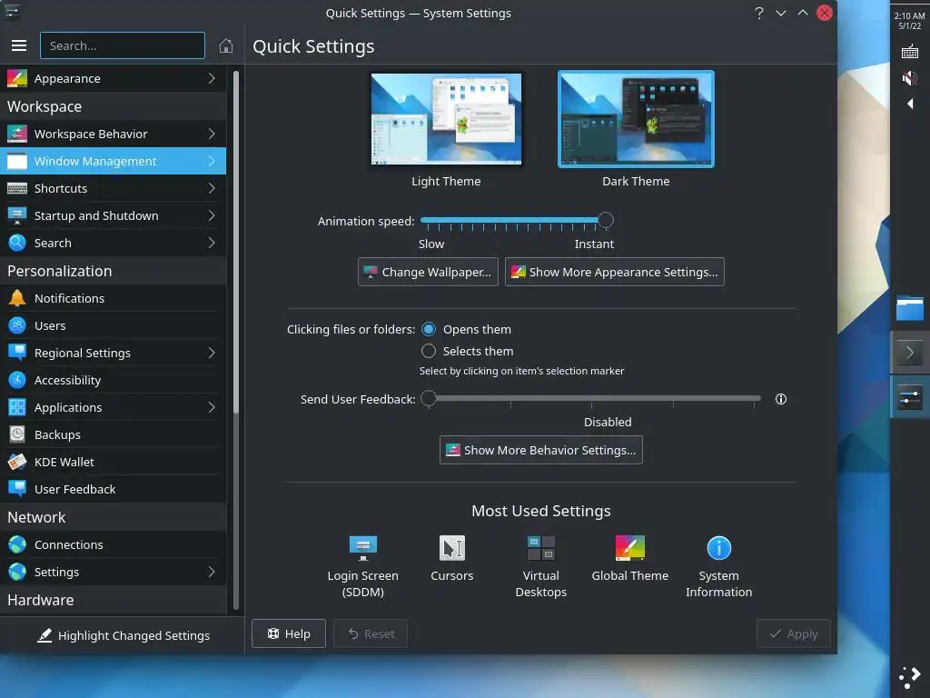Select 'Selects them' radio option
This screenshot has height=698, width=930.
[429, 351]
